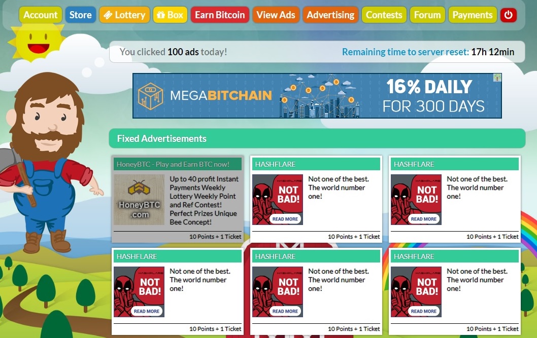Open the Advertising page

coord(330,15)
